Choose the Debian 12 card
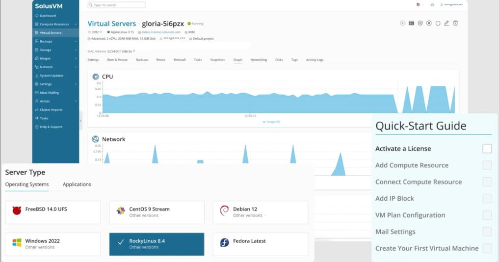499x262 pixels. pos(261,212)
